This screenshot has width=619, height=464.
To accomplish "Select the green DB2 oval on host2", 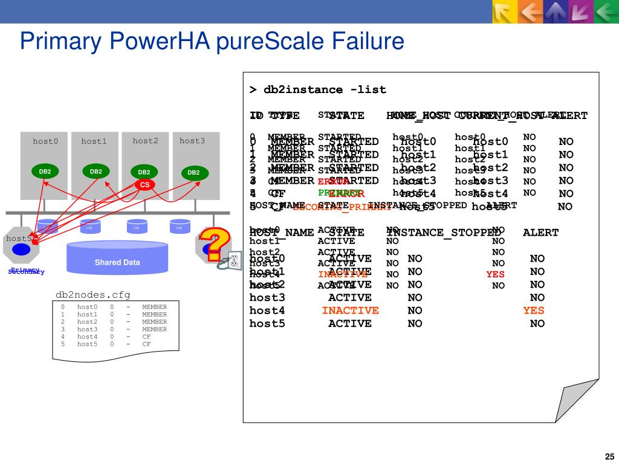I will point(144,172).
